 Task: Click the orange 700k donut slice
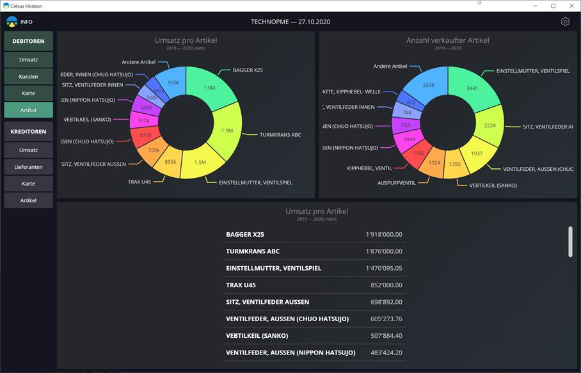click(x=154, y=150)
